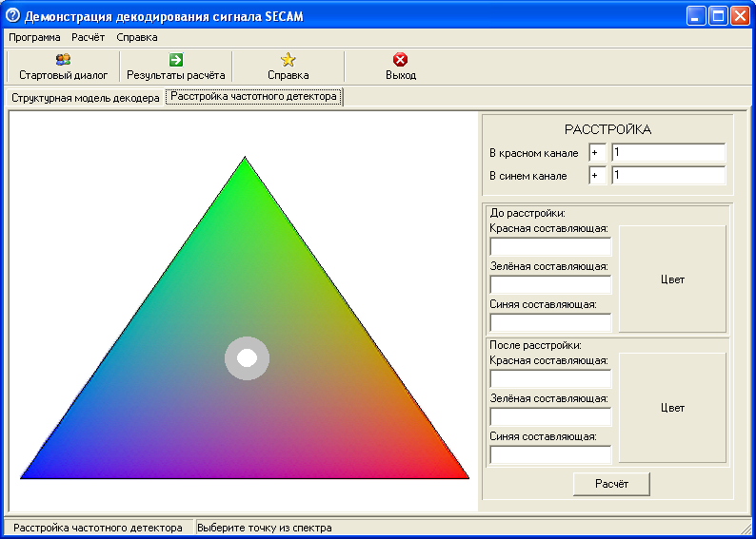
Task: Click the red Выход icon
Action: pos(400,60)
